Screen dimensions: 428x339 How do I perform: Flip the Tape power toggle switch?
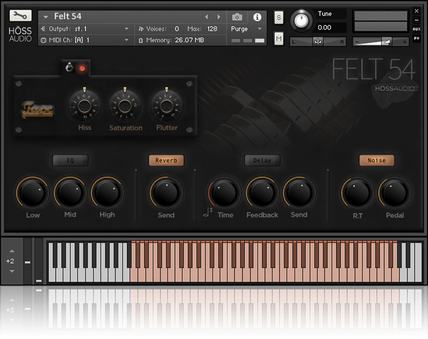[68, 67]
